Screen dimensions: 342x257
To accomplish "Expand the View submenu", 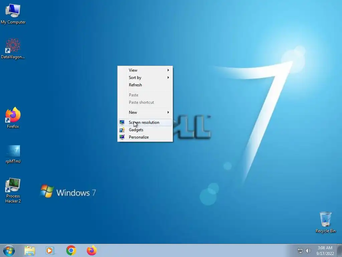I will (x=145, y=70).
